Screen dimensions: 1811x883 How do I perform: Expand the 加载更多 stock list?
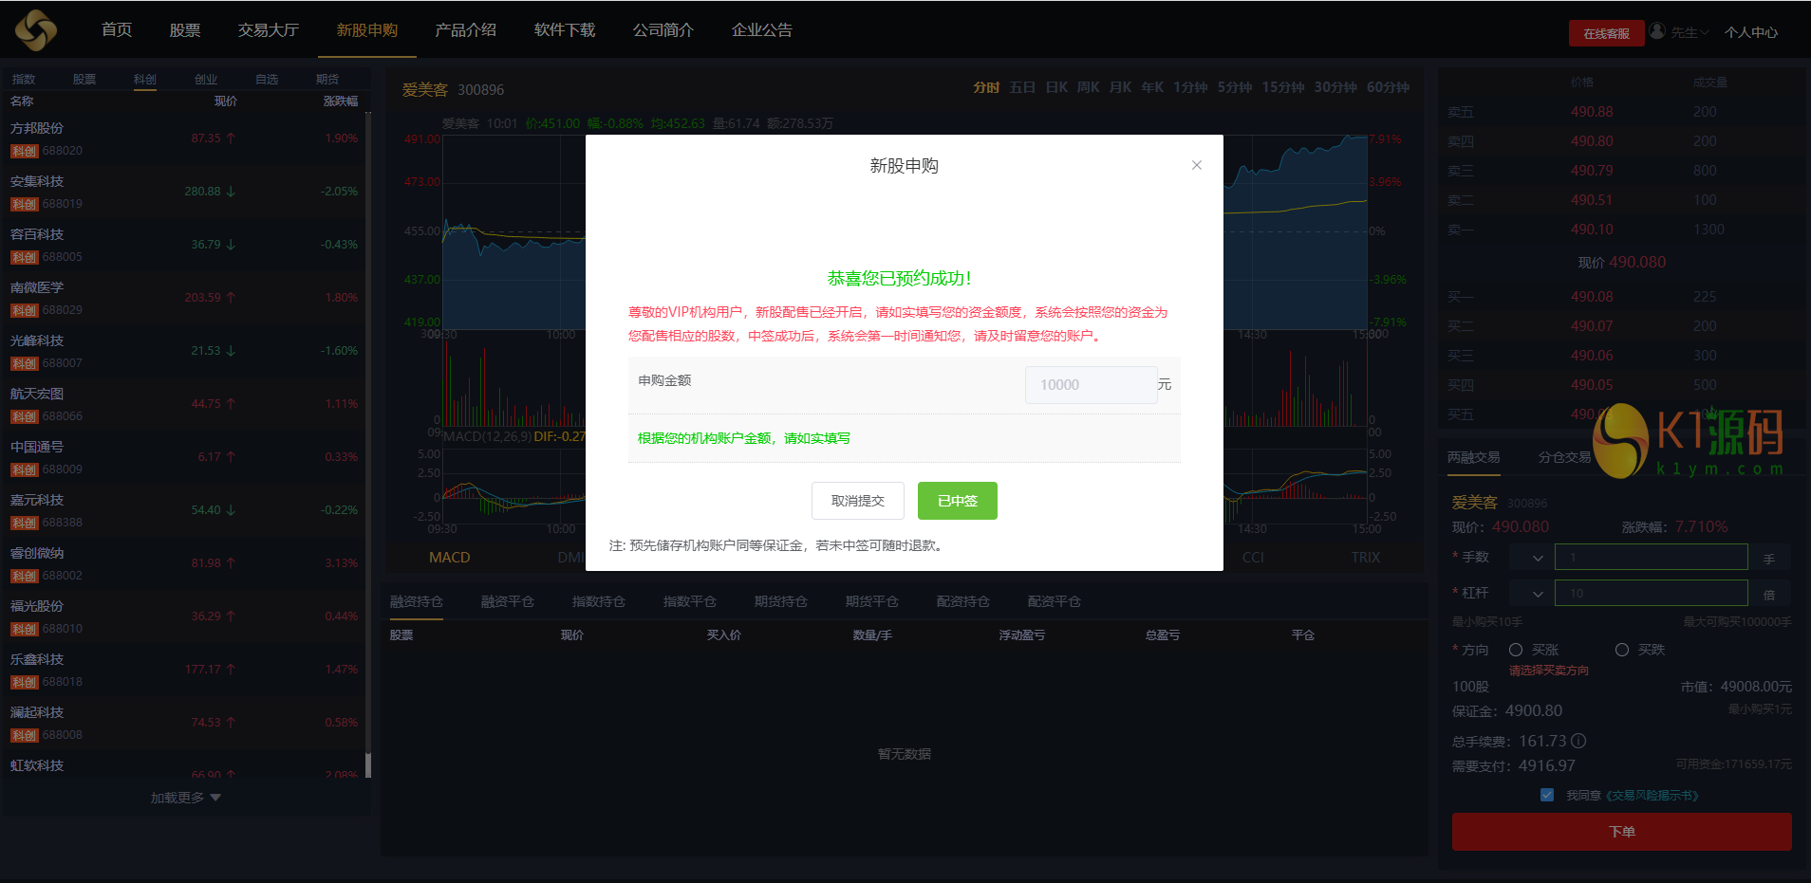point(185,798)
